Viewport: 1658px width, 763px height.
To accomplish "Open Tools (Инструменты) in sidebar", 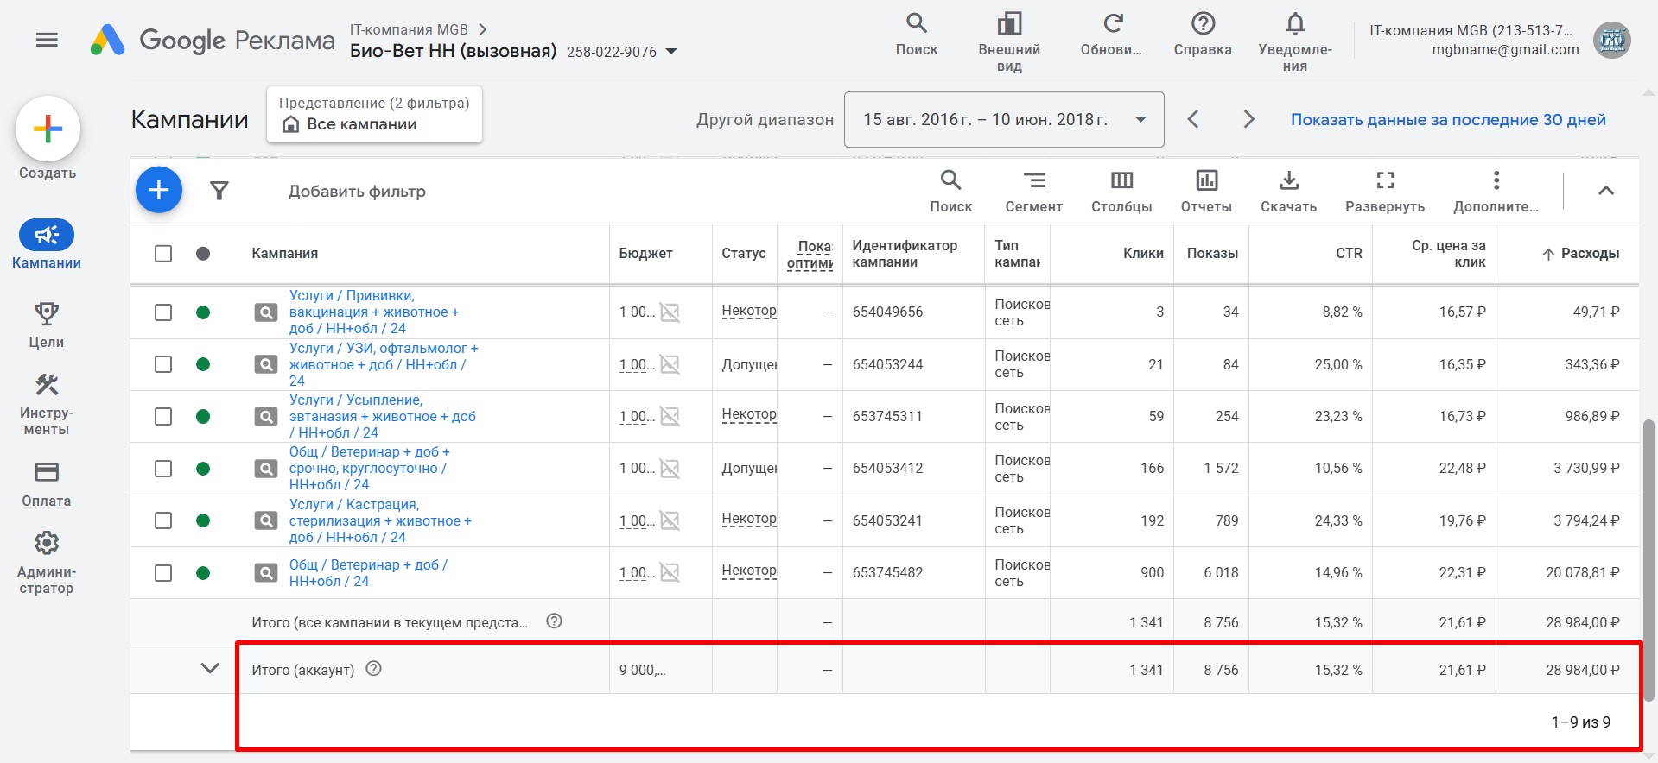I will (x=47, y=404).
